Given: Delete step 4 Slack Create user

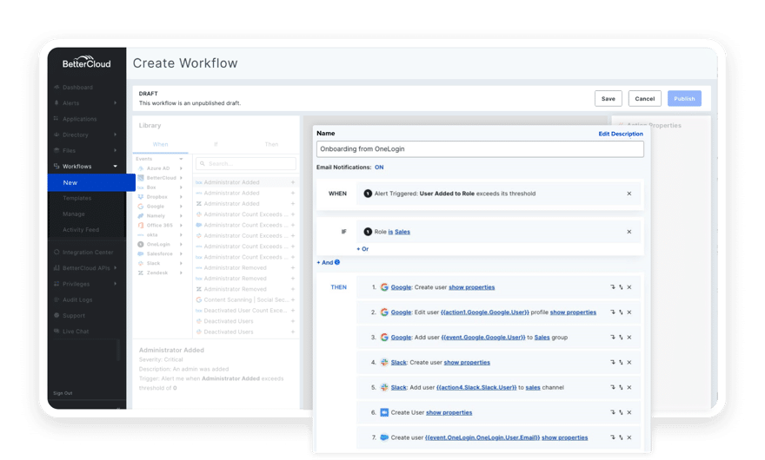Looking at the screenshot, I should tap(629, 363).
